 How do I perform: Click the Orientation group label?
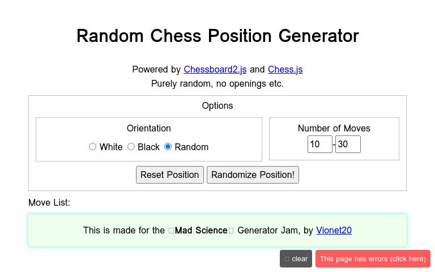pyautogui.click(x=149, y=129)
